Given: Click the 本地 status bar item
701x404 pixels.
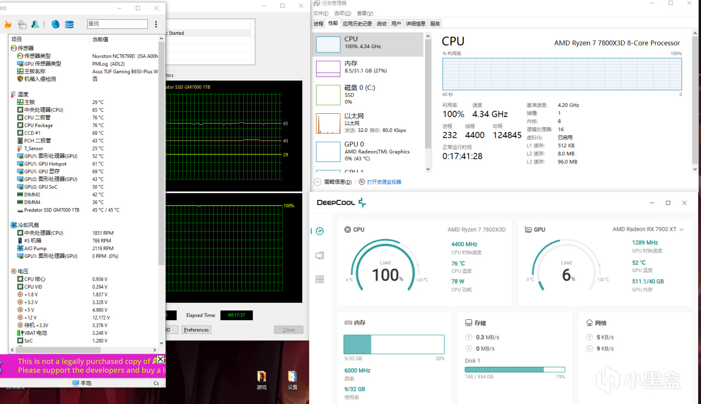Looking at the screenshot, I should tap(82, 383).
